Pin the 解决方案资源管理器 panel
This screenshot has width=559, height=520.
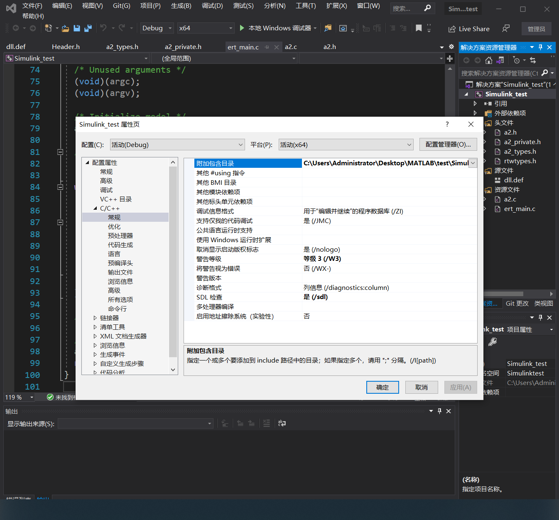tap(540, 47)
